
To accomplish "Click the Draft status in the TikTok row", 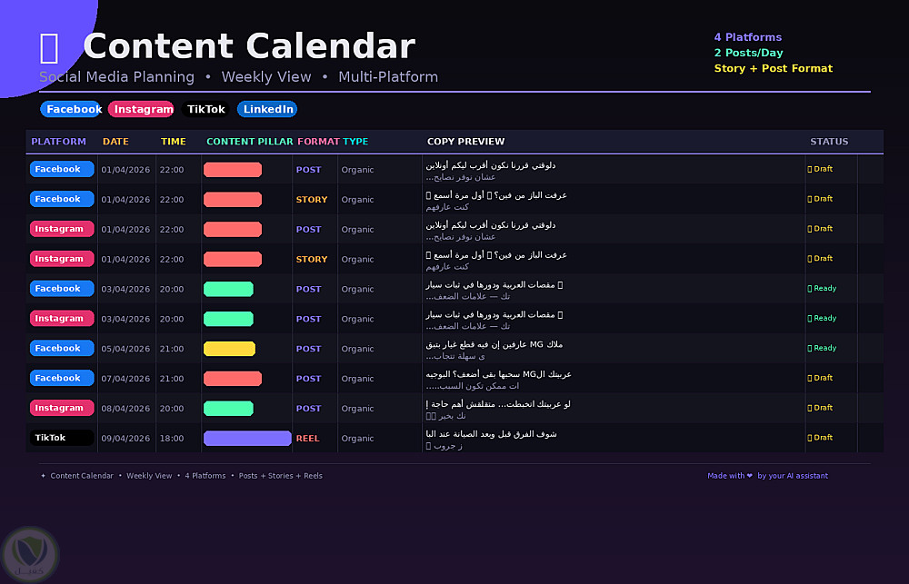I will coord(820,438).
